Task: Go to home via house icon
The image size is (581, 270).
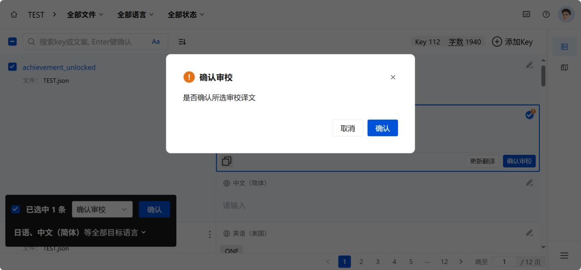Action: pos(14,15)
